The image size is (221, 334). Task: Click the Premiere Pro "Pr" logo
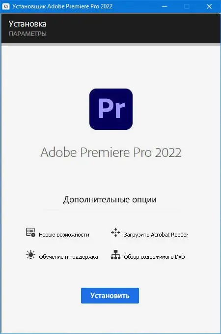[111, 109]
